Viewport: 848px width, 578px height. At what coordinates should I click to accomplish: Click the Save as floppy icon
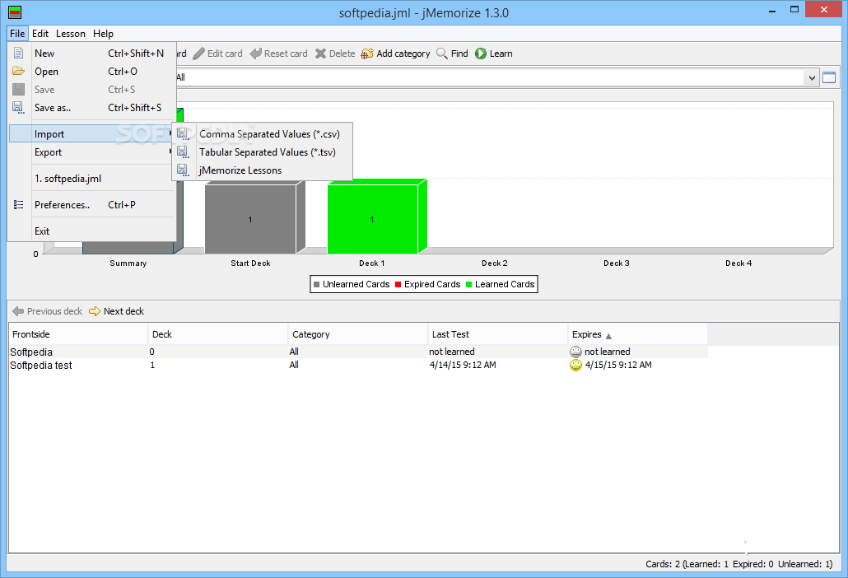[18, 108]
